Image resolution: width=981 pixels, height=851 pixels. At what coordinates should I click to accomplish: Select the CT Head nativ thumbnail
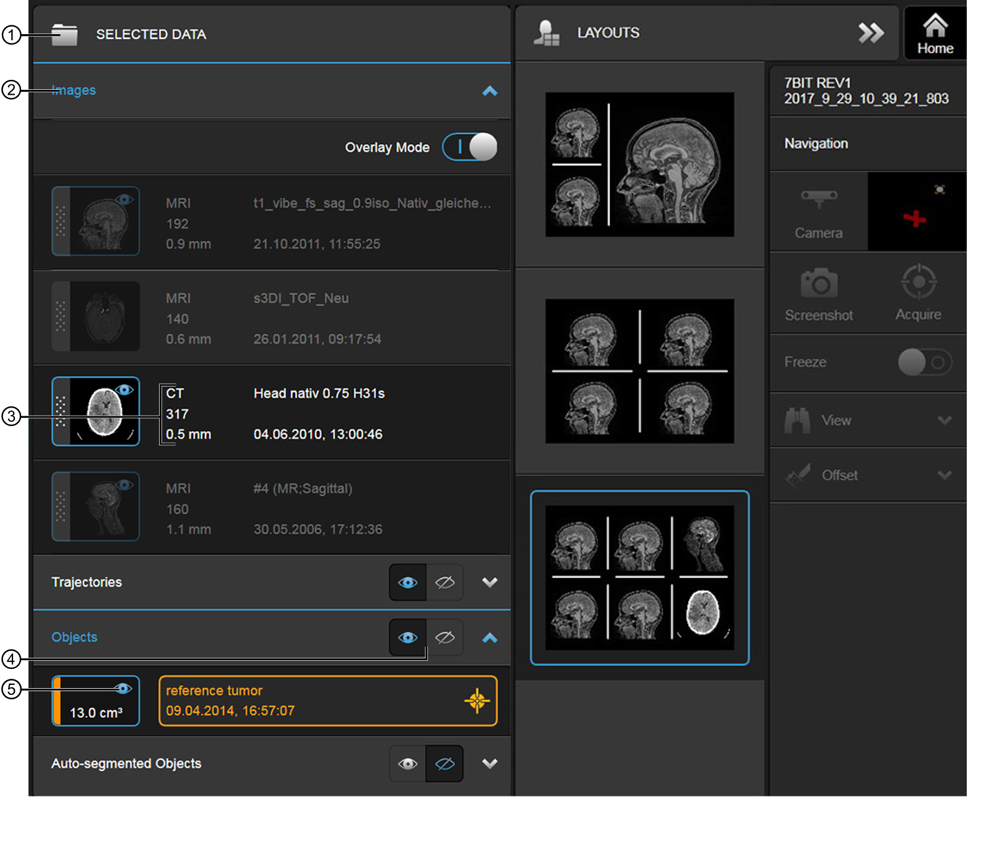(96, 411)
